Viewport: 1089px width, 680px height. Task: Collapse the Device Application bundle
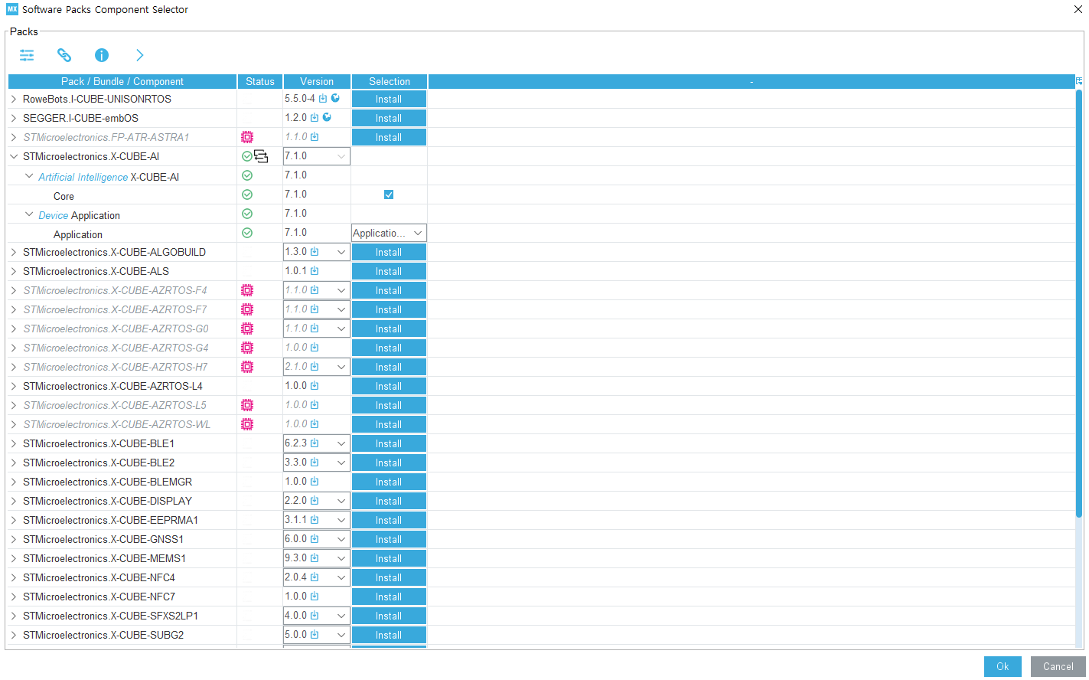pos(29,214)
